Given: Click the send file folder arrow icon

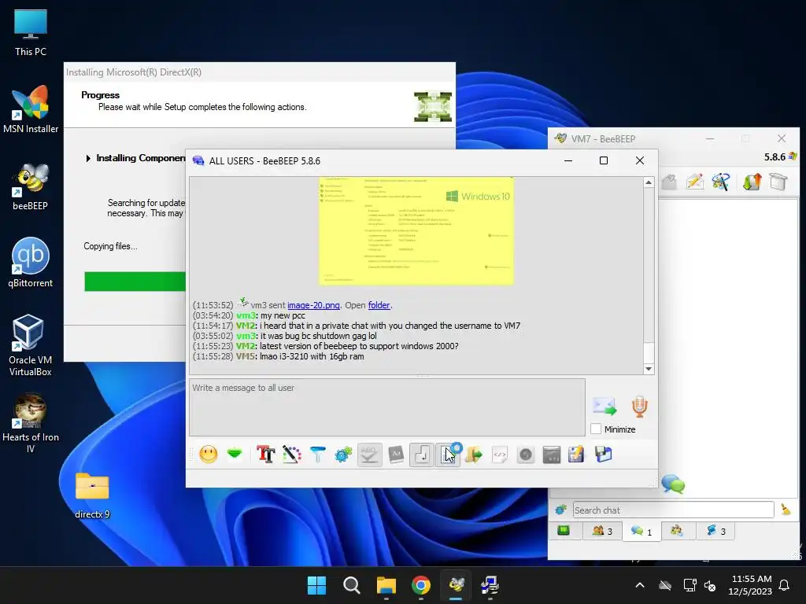Looking at the screenshot, I should (473, 455).
